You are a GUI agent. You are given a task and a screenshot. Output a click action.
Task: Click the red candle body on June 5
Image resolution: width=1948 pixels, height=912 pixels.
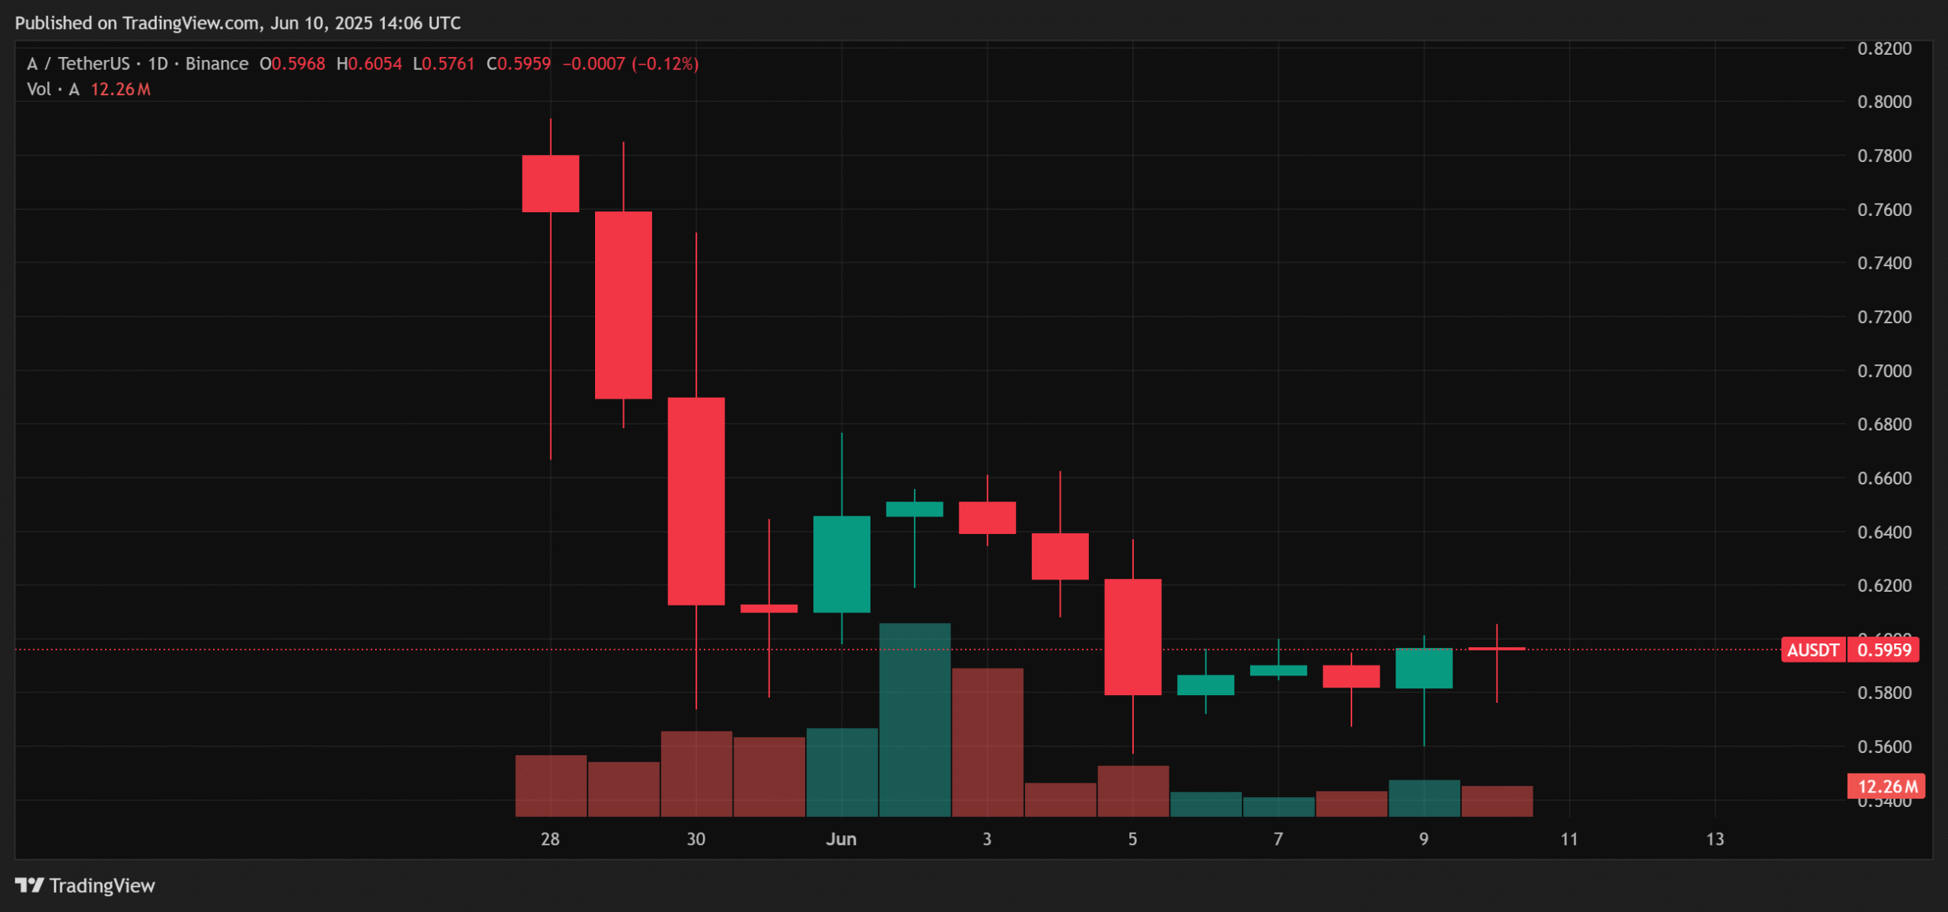coord(1132,637)
